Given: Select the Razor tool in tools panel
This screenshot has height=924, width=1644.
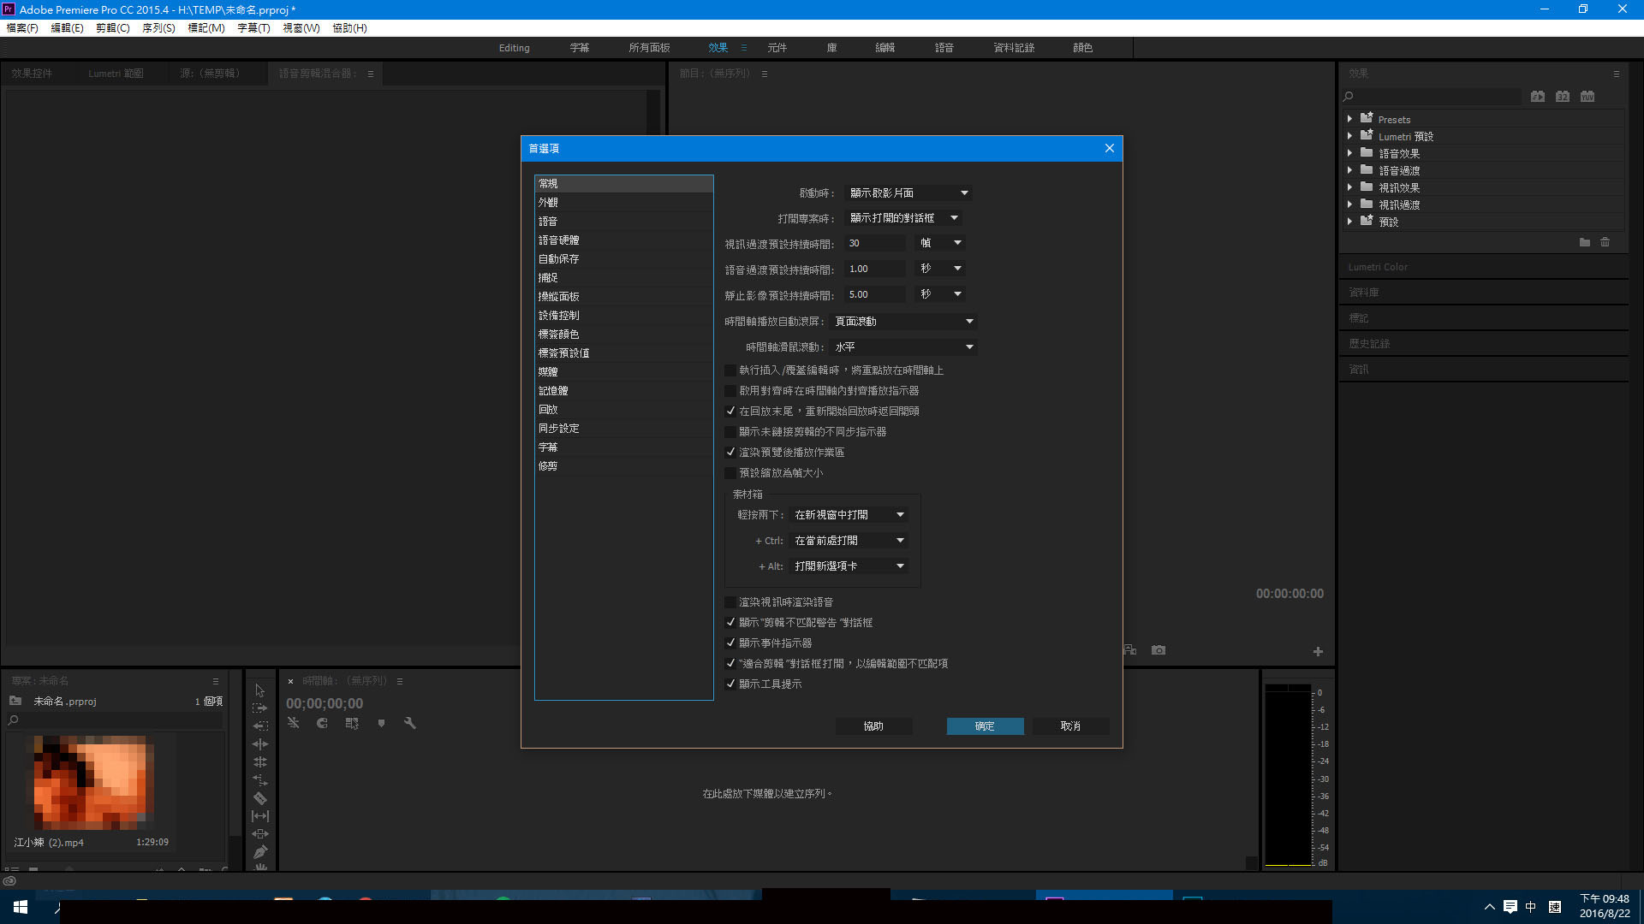Looking at the screenshot, I should pyautogui.click(x=260, y=798).
